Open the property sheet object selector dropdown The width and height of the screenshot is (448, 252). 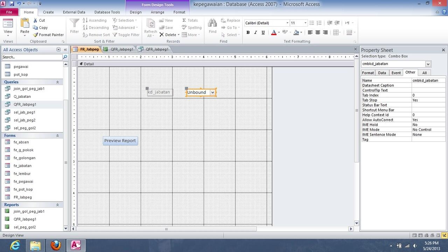[x=428, y=64]
